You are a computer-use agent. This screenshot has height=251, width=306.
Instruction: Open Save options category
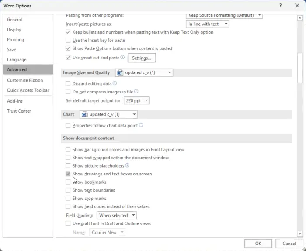(x=28, y=49)
